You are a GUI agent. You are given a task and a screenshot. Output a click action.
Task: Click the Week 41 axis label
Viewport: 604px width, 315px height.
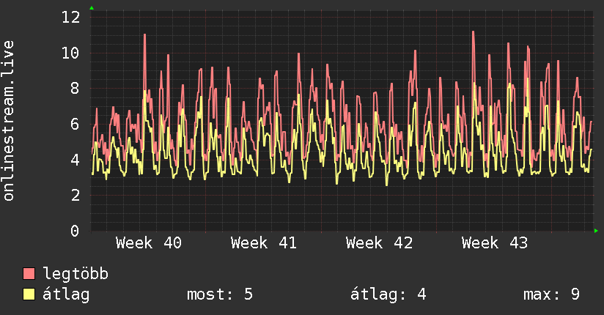click(264, 243)
